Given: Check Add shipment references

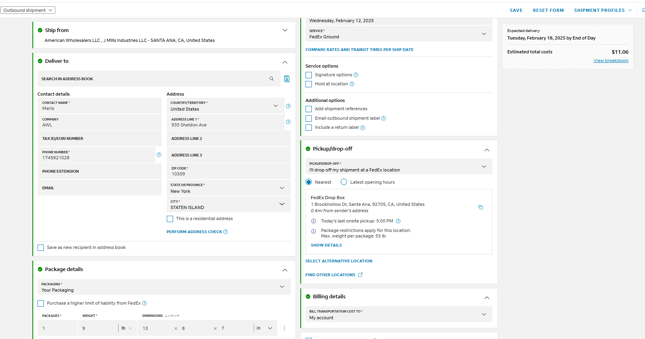Looking at the screenshot, I should pos(309,109).
